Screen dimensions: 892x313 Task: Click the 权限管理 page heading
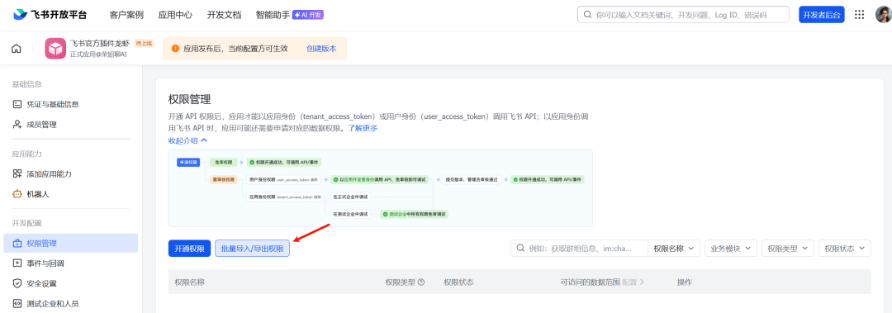[x=189, y=100]
